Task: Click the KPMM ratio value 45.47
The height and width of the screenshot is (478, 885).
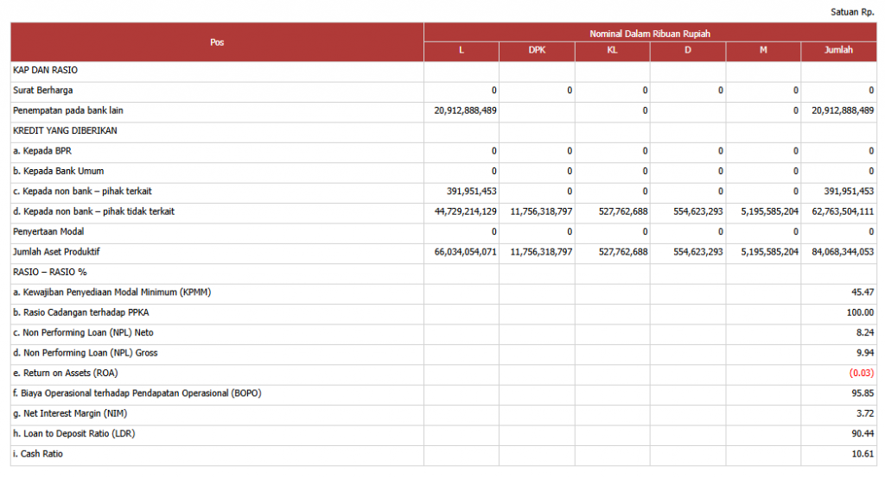Action: [862, 292]
